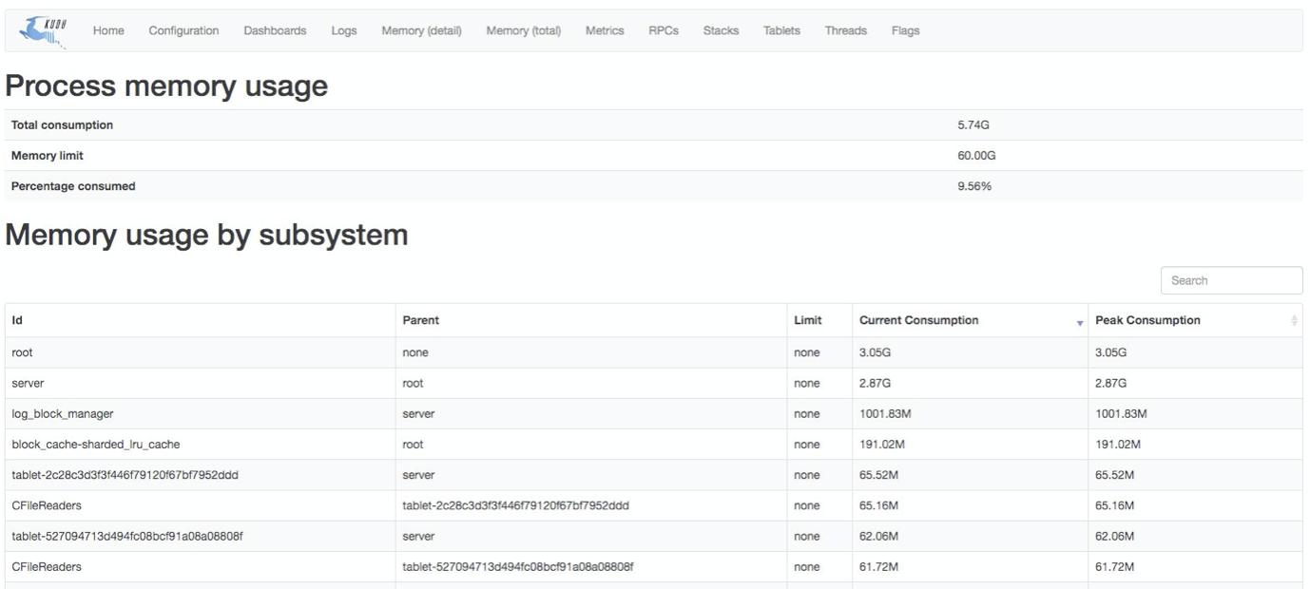Go to the Configuration page
1310x589 pixels.
tap(183, 30)
